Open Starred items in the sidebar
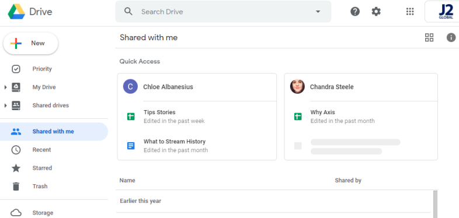This screenshot has width=459, height=218. tap(42, 168)
